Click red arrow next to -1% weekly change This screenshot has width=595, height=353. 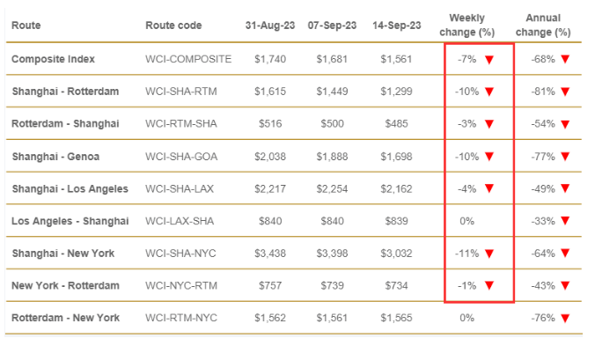[489, 286]
